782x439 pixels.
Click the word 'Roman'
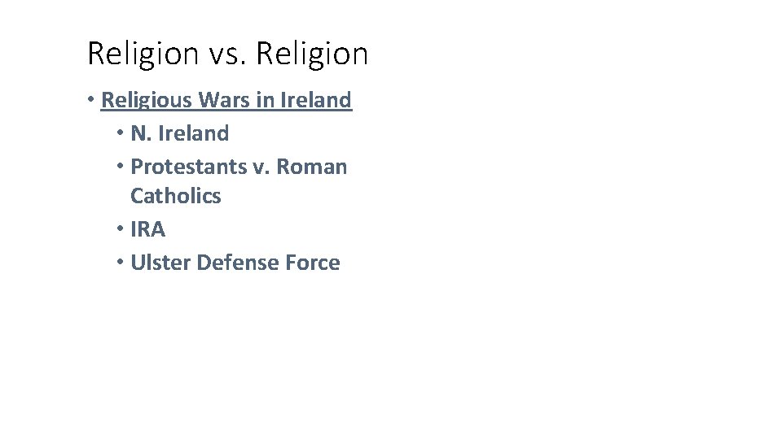[312, 167]
